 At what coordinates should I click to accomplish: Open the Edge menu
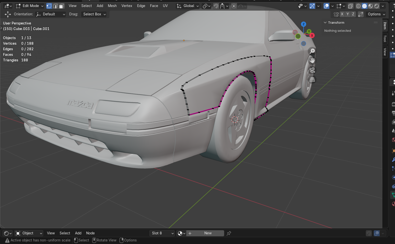(141, 6)
